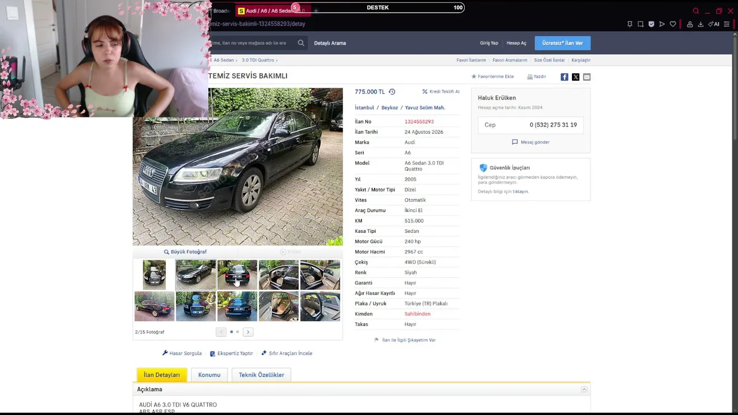Switch to the Broadway browser tab
Viewport: 738px width, 415px height.
[220, 11]
